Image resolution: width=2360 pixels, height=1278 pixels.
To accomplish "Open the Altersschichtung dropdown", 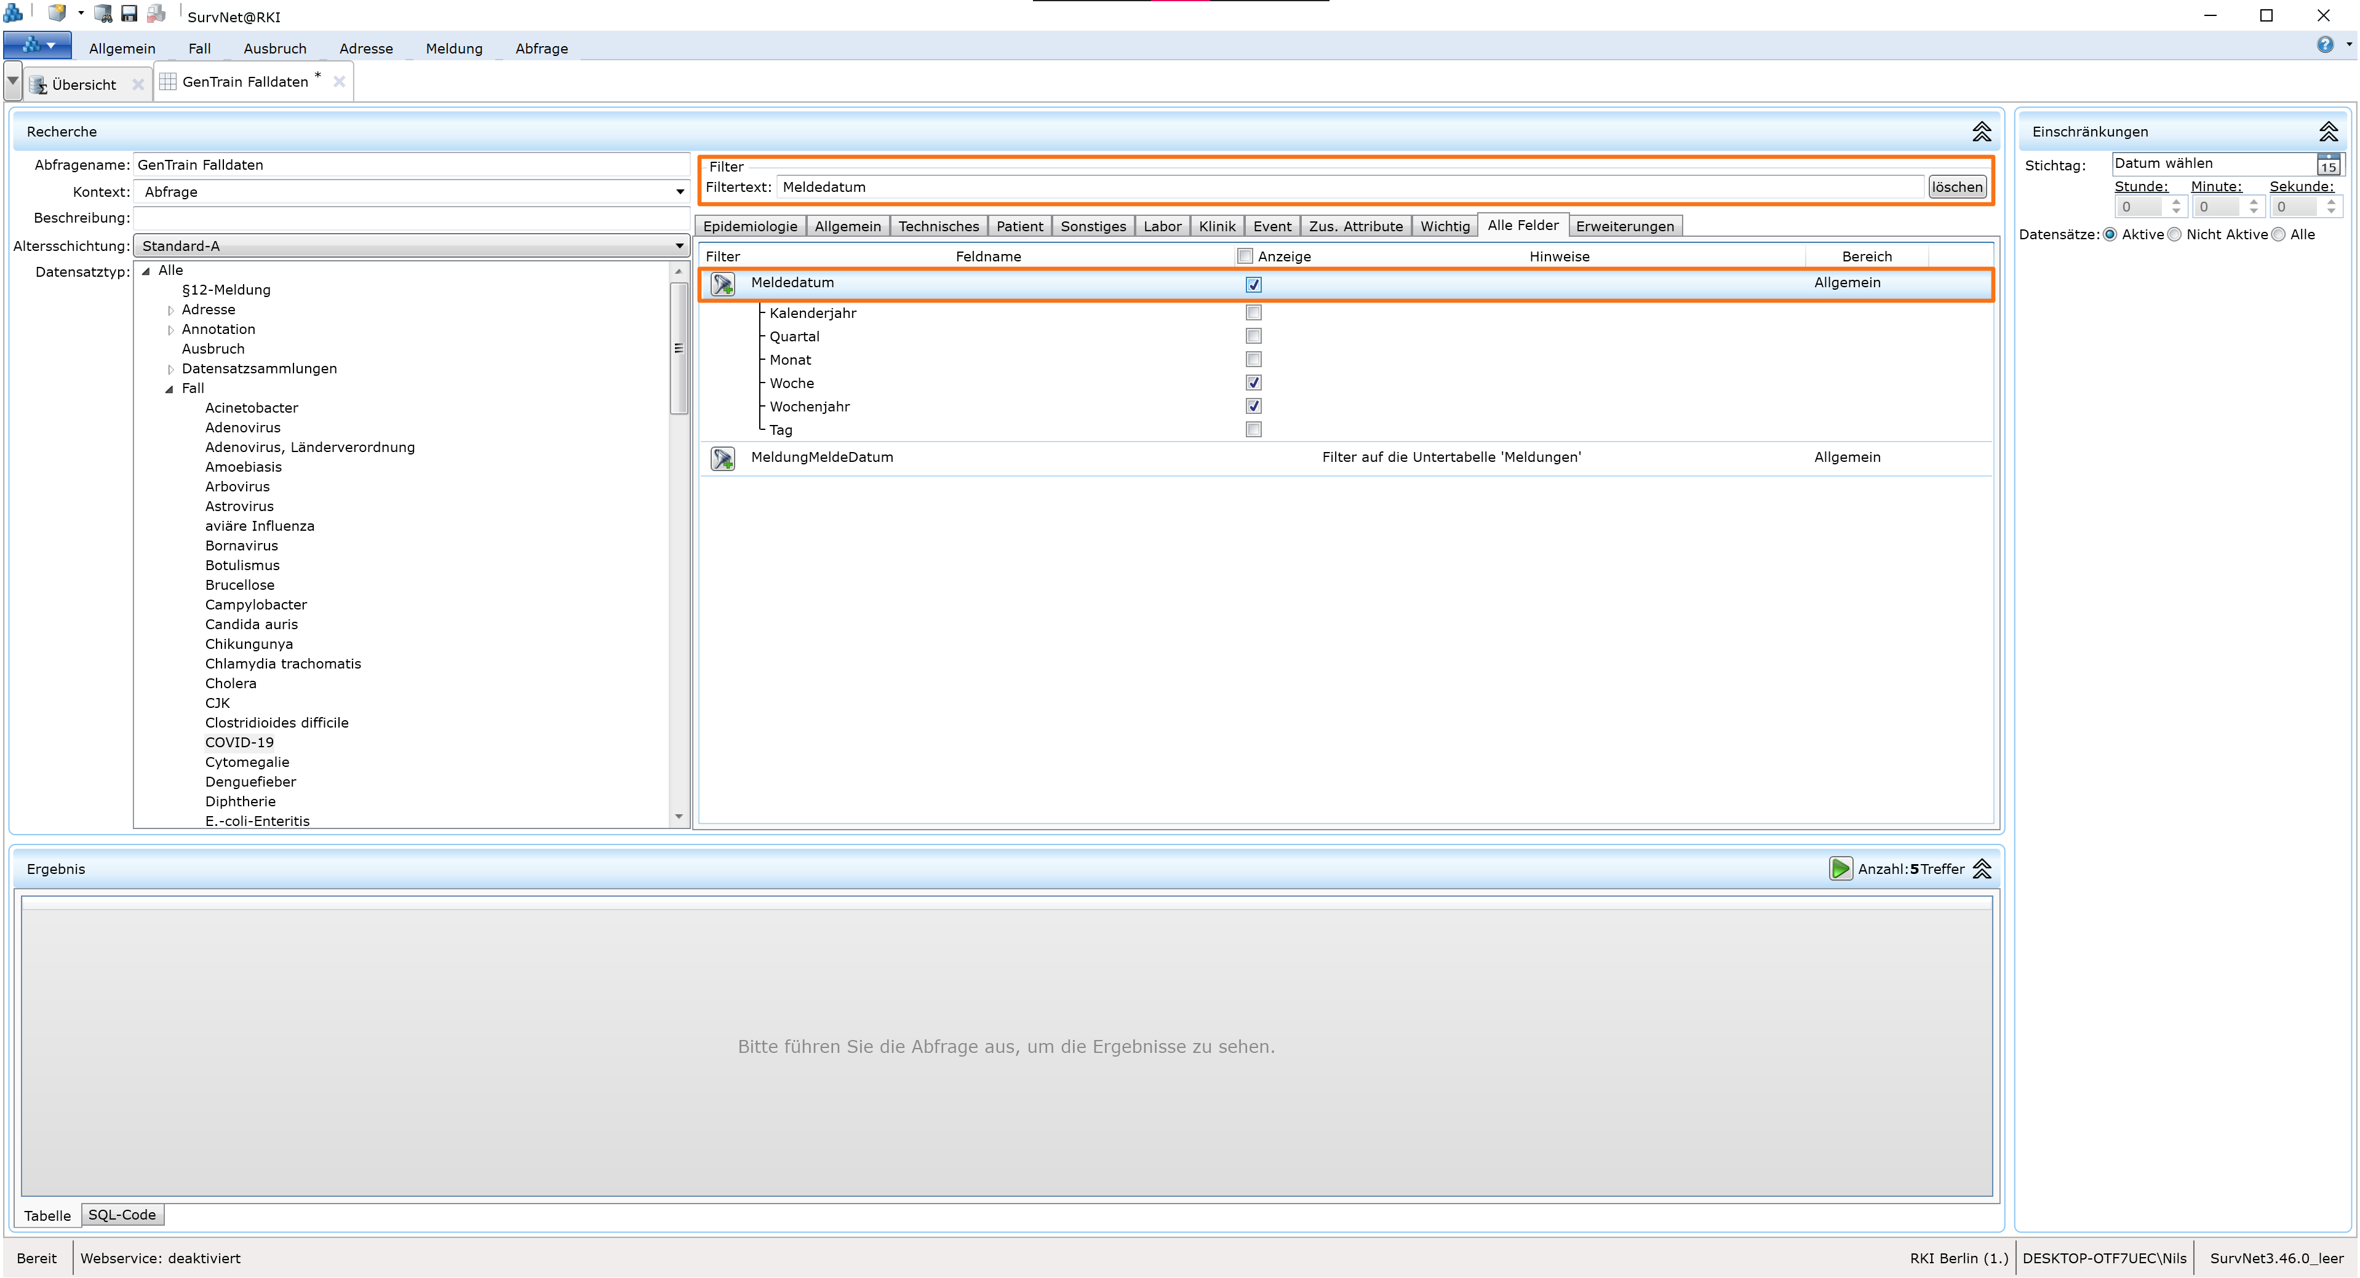I will click(679, 245).
